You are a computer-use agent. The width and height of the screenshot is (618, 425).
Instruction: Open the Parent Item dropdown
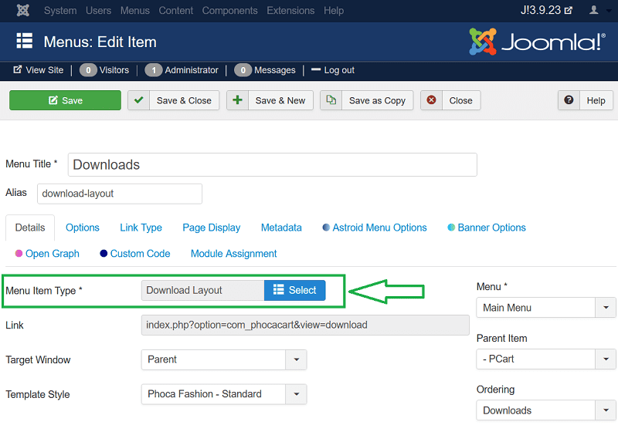tap(605, 359)
